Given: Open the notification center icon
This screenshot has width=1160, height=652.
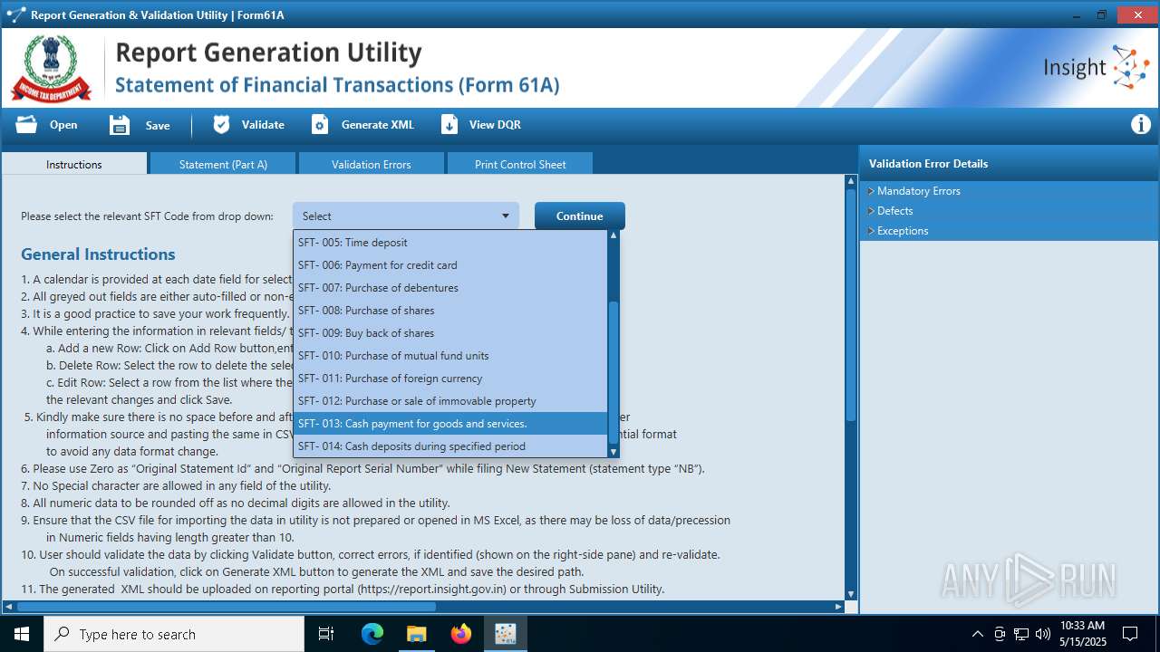Looking at the screenshot, I should pyautogui.click(x=1130, y=634).
